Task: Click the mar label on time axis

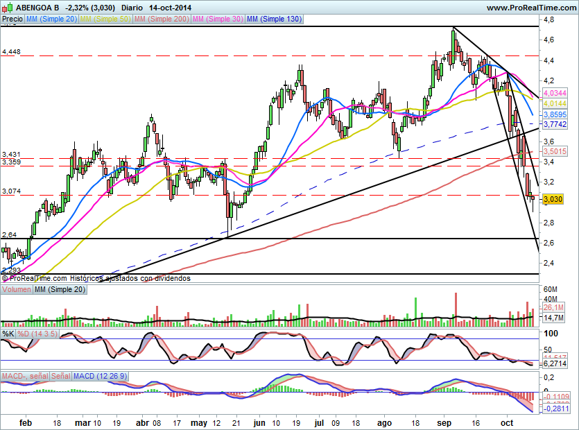Action: 83,423
